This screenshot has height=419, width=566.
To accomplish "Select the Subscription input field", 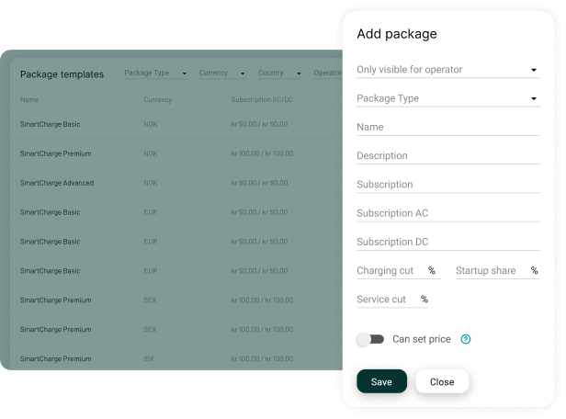I will (x=447, y=185).
